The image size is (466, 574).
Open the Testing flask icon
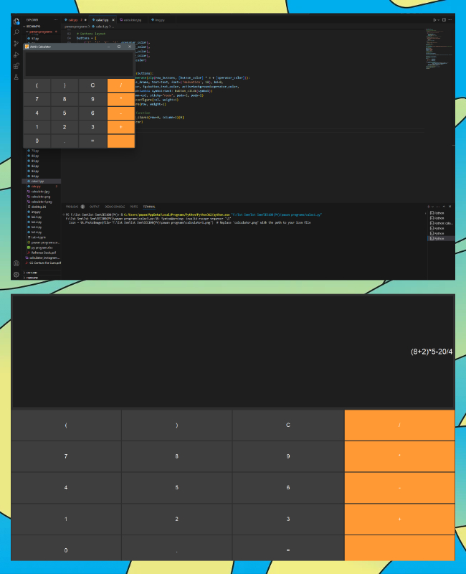tap(16, 77)
